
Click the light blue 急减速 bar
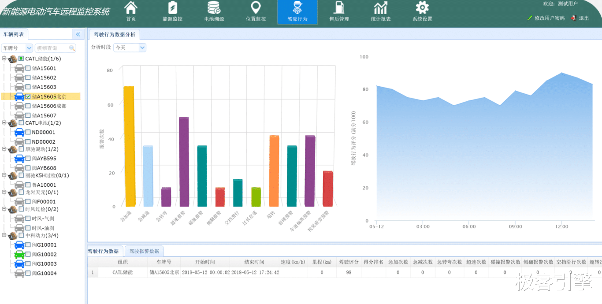(147, 176)
